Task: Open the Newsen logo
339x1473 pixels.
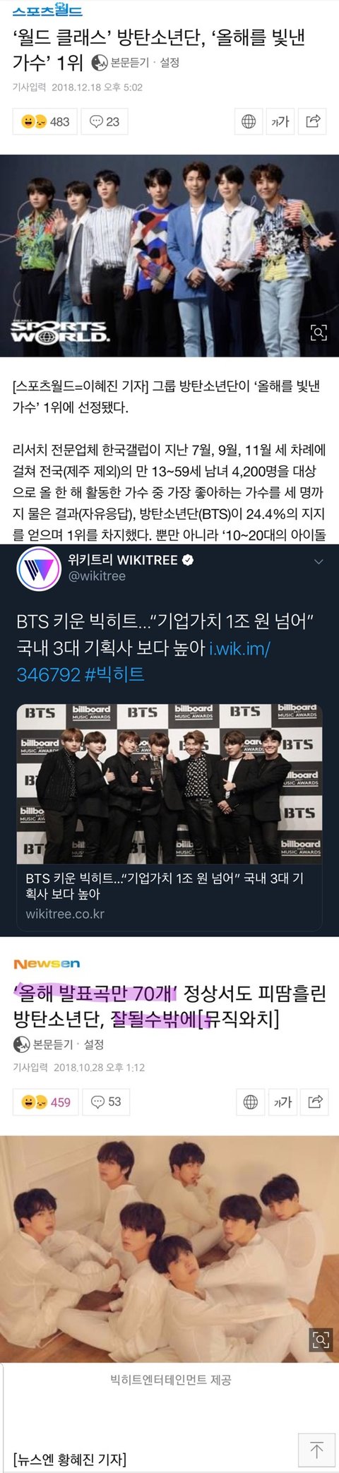Action: (47, 964)
